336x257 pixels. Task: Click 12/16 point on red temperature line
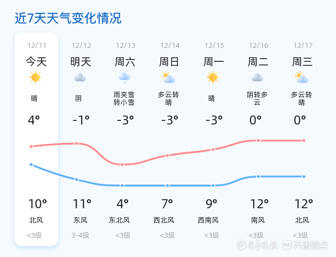click(258, 141)
